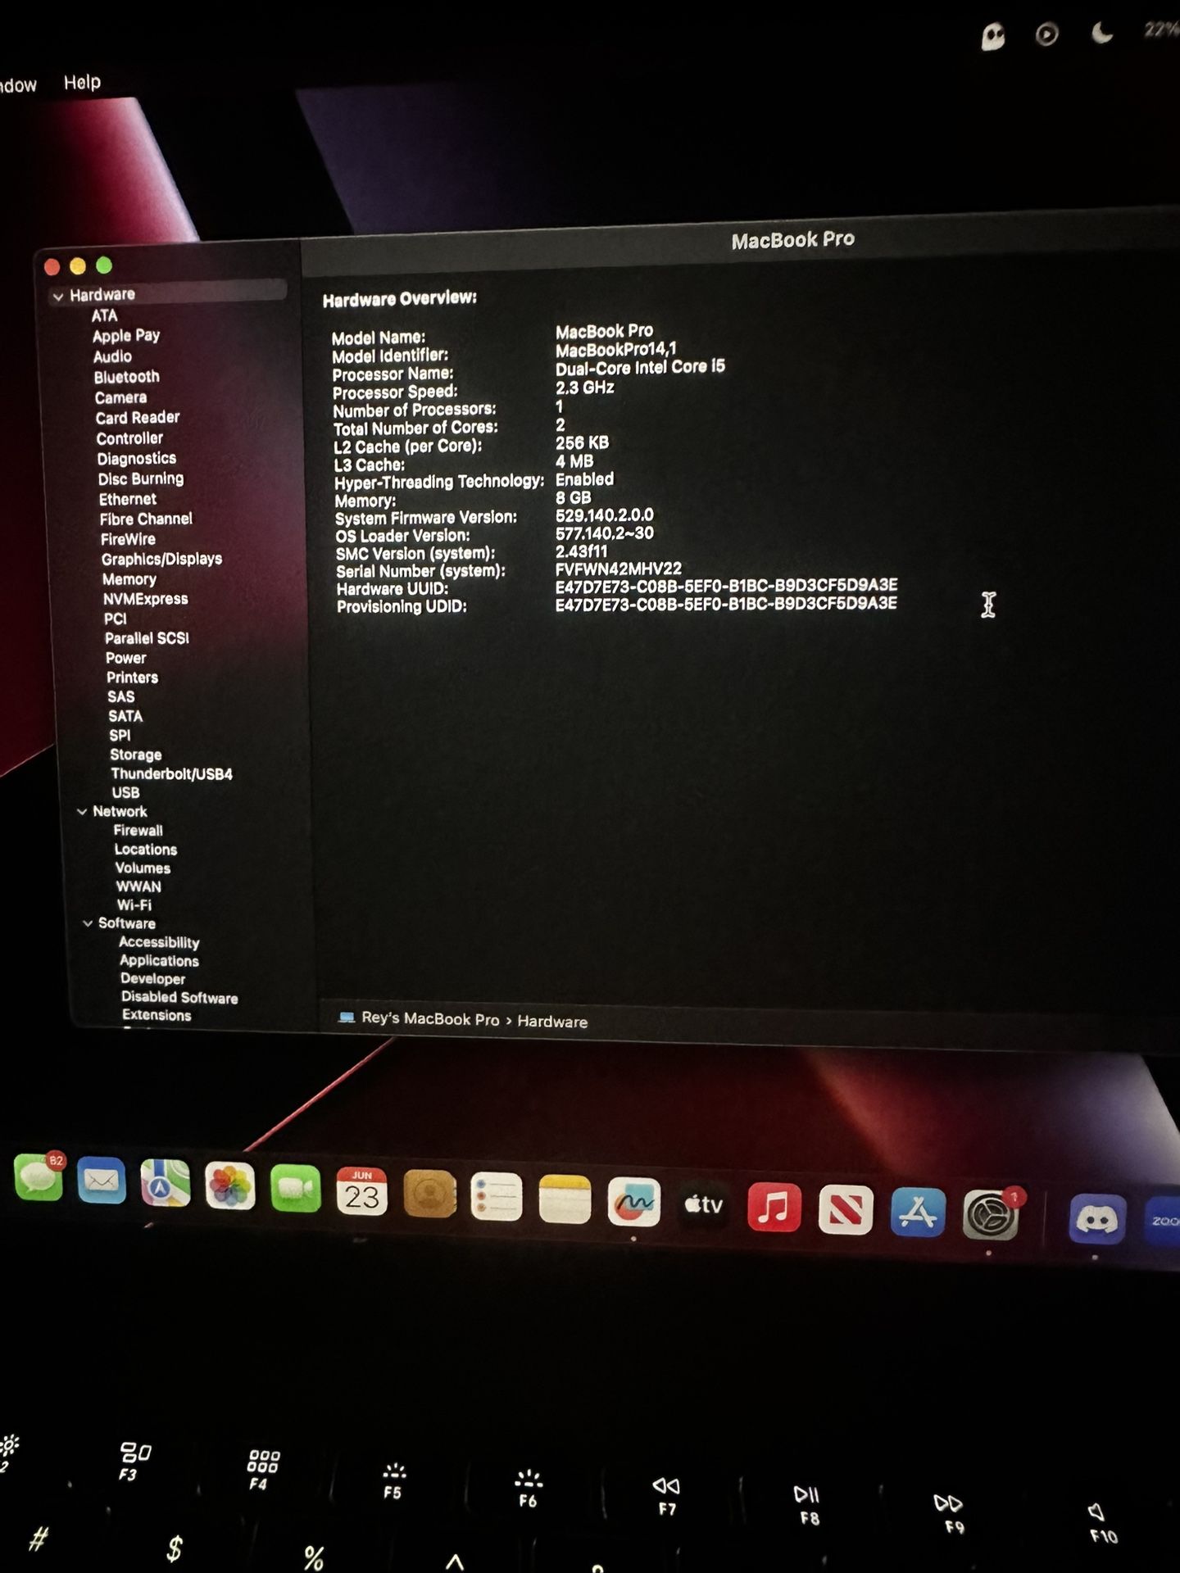Open Reminders in the Dock
The image size is (1180, 1573).
[x=497, y=1197]
